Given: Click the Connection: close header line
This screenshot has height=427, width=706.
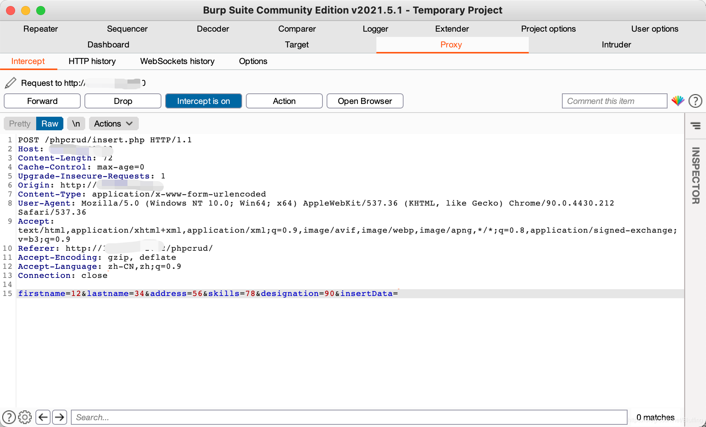Looking at the screenshot, I should click(63, 276).
